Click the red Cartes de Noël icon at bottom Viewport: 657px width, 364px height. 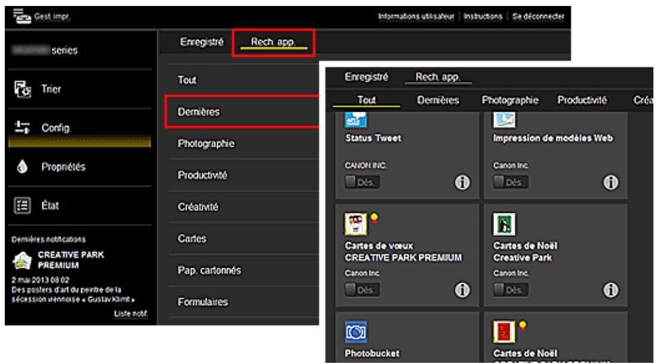tap(504, 332)
